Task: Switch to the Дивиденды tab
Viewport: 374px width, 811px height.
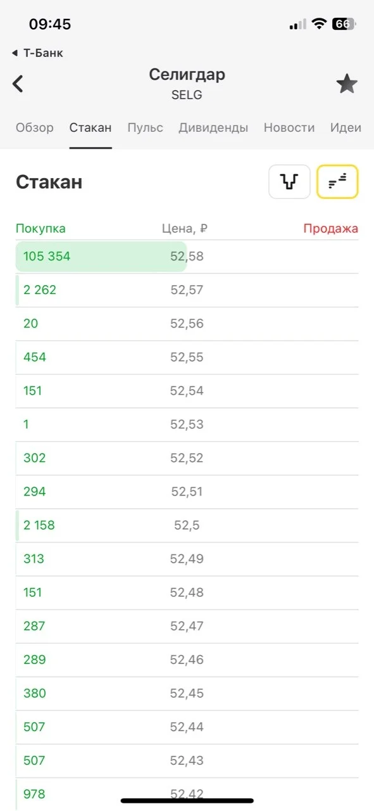Action: tap(213, 127)
